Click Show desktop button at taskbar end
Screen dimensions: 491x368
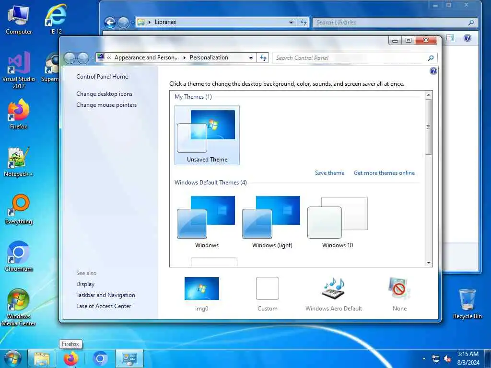(x=488, y=359)
